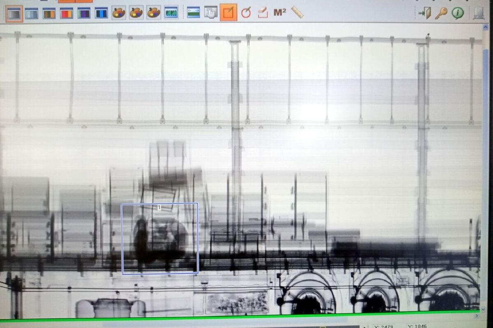Select the eraser tool
This screenshot has height=328, width=493.
[263, 13]
